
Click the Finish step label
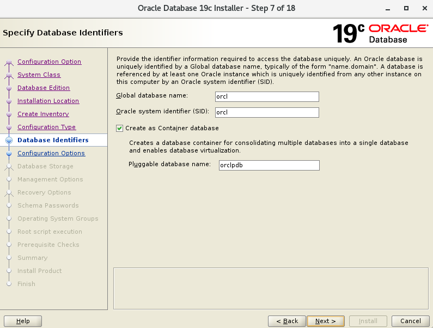(x=26, y=284)
